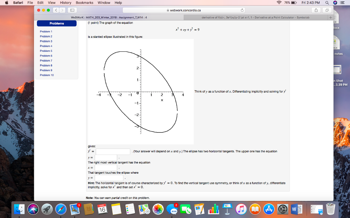Click the vertical tangent x = field

[x=106, y=168]
